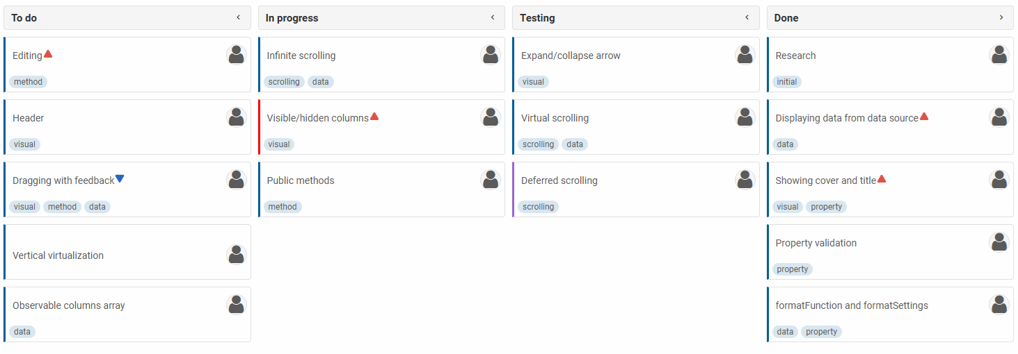Screen dimensions: 1018x354
Task: Collapse the In progress column
Action: (493, 17)
